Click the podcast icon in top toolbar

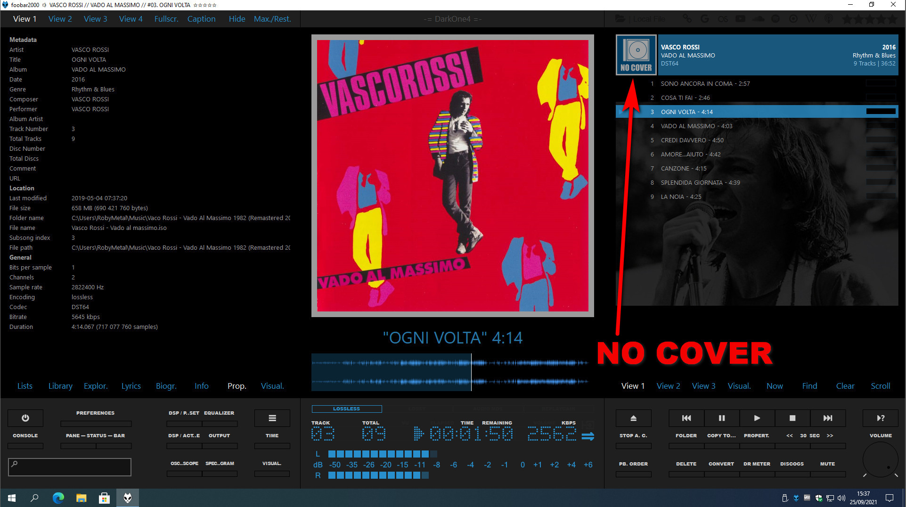point(829,19)
